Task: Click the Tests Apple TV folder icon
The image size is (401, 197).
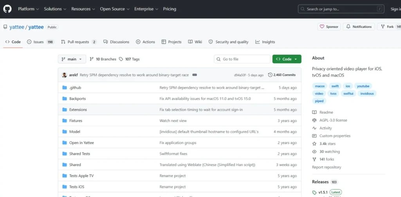Action: pyautogui.click(x=65, y=175)
